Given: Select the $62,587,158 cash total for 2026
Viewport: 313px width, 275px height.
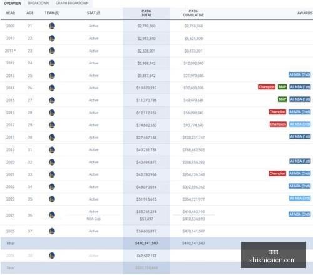Looking at the screenshot, I should pos(146,256).
